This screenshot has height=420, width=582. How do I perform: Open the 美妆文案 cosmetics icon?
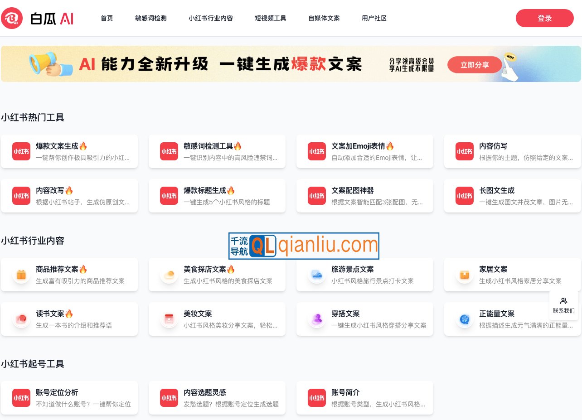pyautogui.click(x=169, y=319)
